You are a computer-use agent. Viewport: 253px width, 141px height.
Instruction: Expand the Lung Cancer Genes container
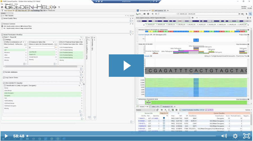coord(82,78)
